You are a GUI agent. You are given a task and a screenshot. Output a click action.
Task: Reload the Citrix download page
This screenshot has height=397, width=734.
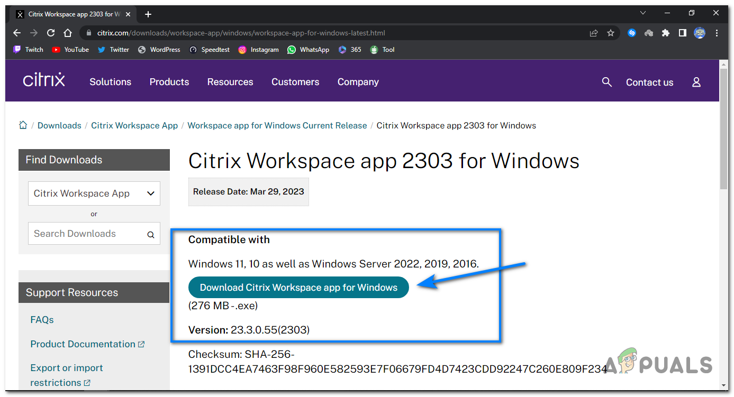click(x=51, y=33)
